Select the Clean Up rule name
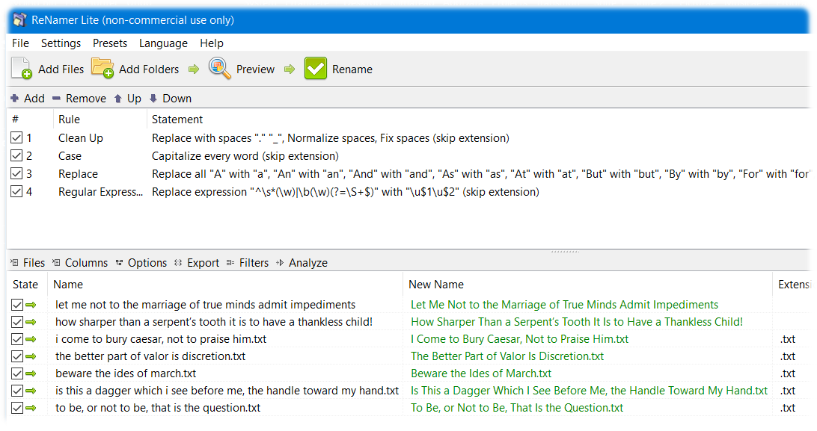The image size is (817, 431). pos(81,137)
